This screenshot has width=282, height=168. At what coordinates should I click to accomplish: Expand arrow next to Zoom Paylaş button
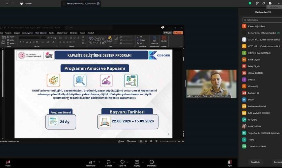pyautogui.click(x=143, y=162)
